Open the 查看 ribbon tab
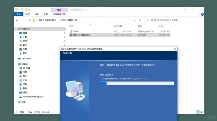Image resolution: width=217 pixels, height=121 pixels. coord(46,14)
